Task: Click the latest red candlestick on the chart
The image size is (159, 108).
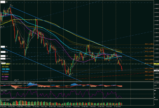Action: click(x=122, y=69)
